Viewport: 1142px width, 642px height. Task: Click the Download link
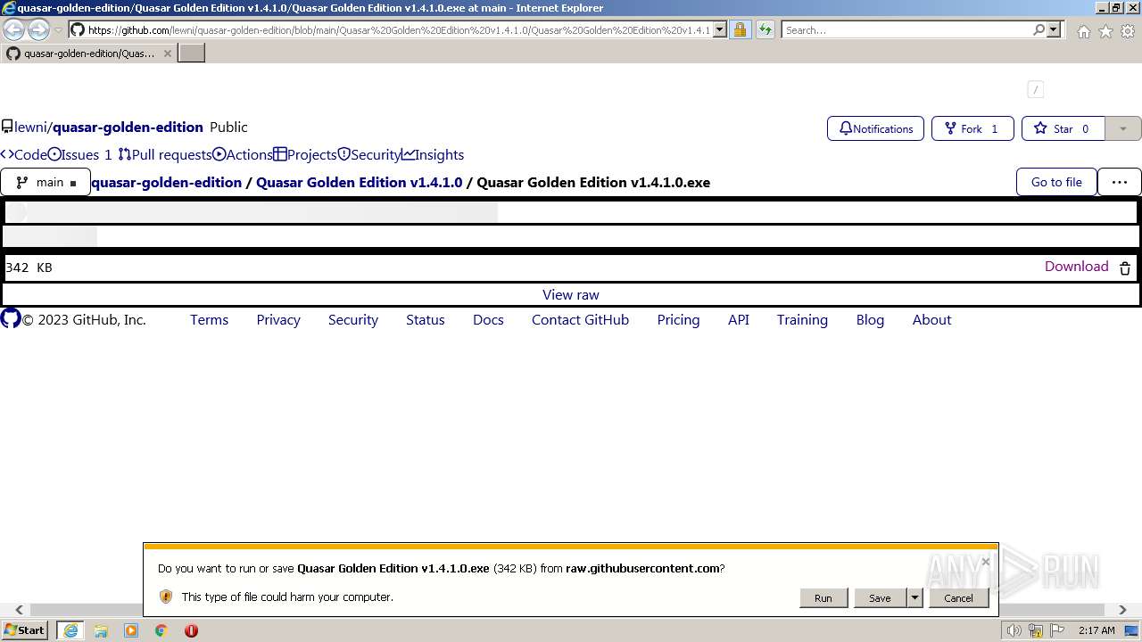point(1076,267)
